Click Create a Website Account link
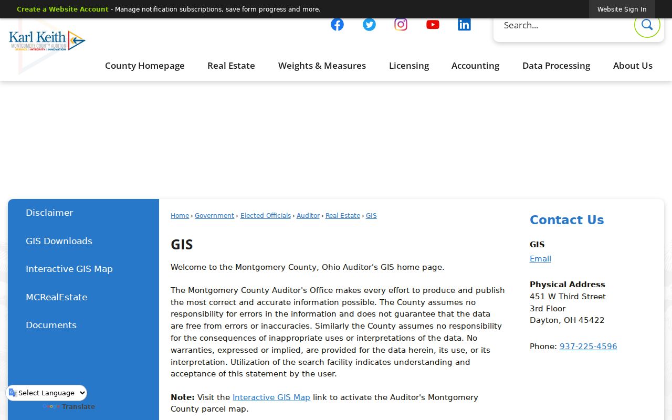 tap(62, 9)
